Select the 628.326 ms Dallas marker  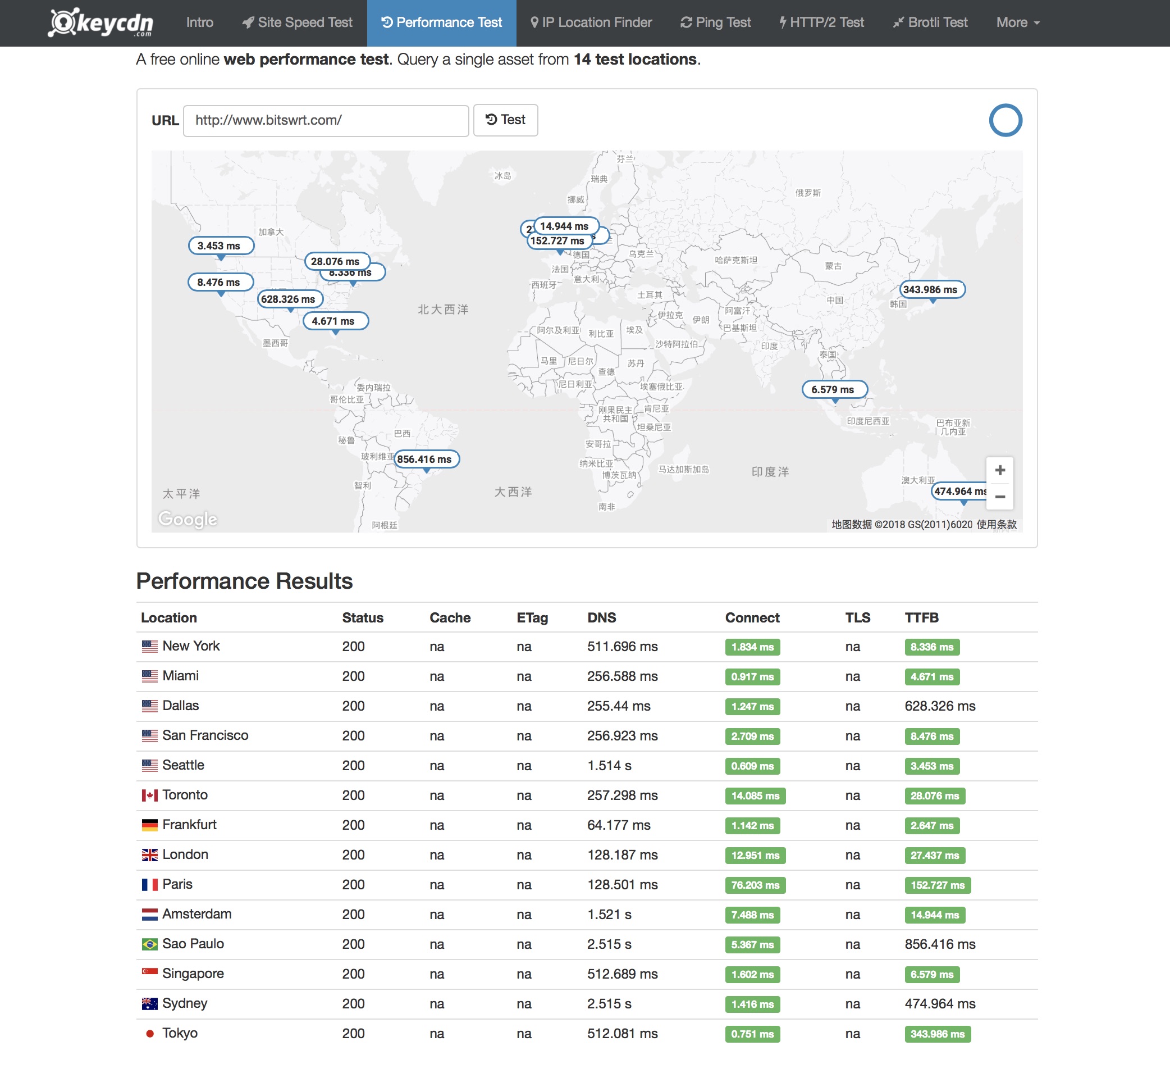[290, 299]
